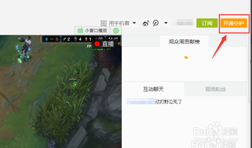Click the orange 开通守护 button
The image size is (252, 148).
(233, 23)
